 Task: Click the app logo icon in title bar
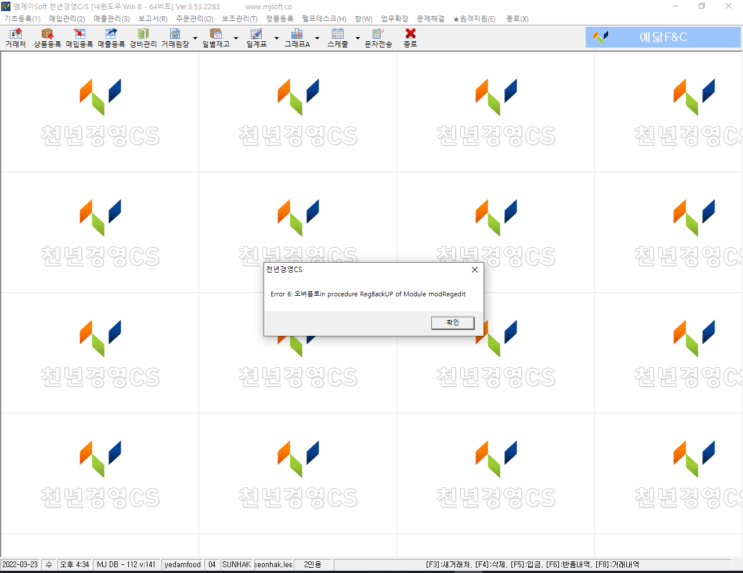(x=6, y=6)
